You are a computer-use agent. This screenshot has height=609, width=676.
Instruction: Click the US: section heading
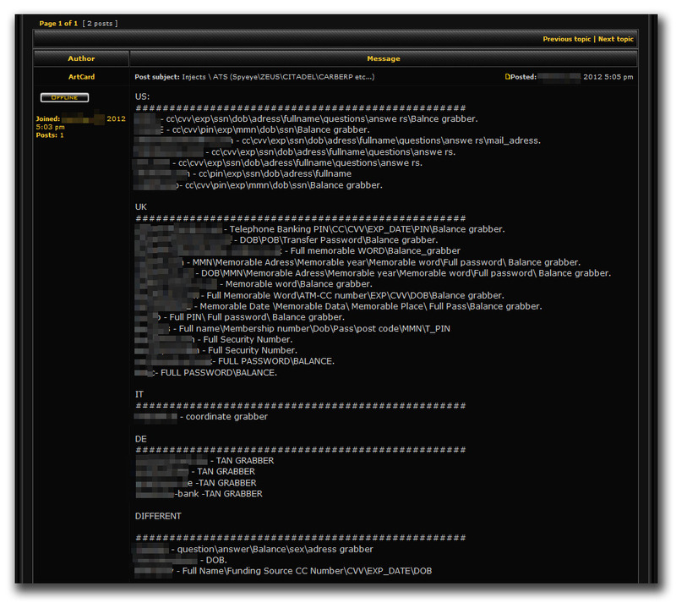click(142, 97)
